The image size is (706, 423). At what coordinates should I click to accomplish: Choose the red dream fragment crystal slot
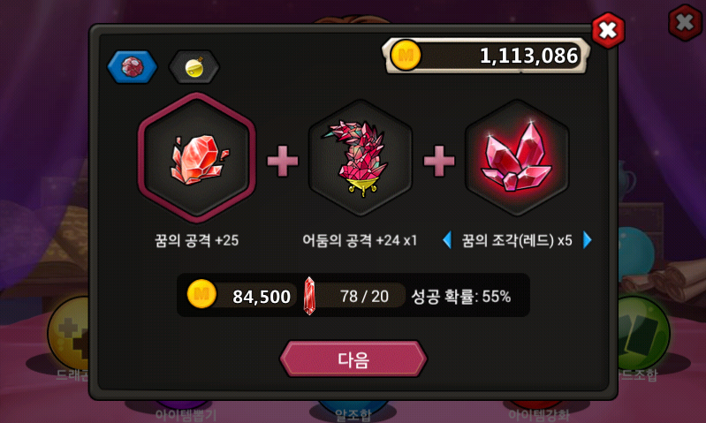tap(517, 158)
